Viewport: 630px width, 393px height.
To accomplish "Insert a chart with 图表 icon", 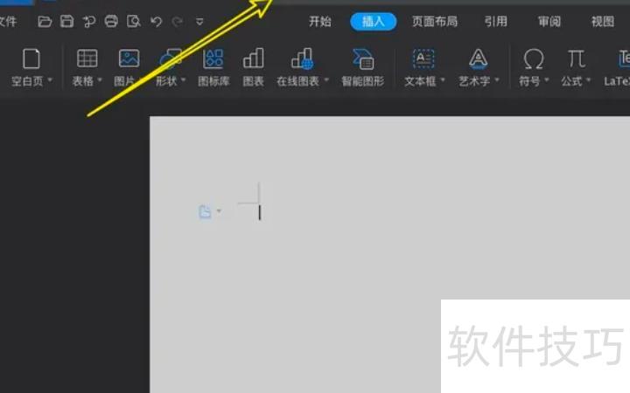I will (253, 59).
